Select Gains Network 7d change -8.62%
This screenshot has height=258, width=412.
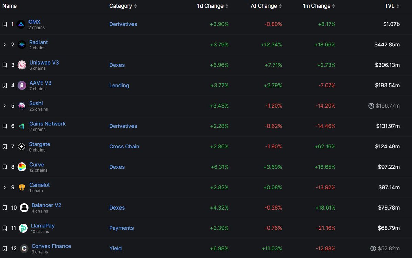(274, 126)
